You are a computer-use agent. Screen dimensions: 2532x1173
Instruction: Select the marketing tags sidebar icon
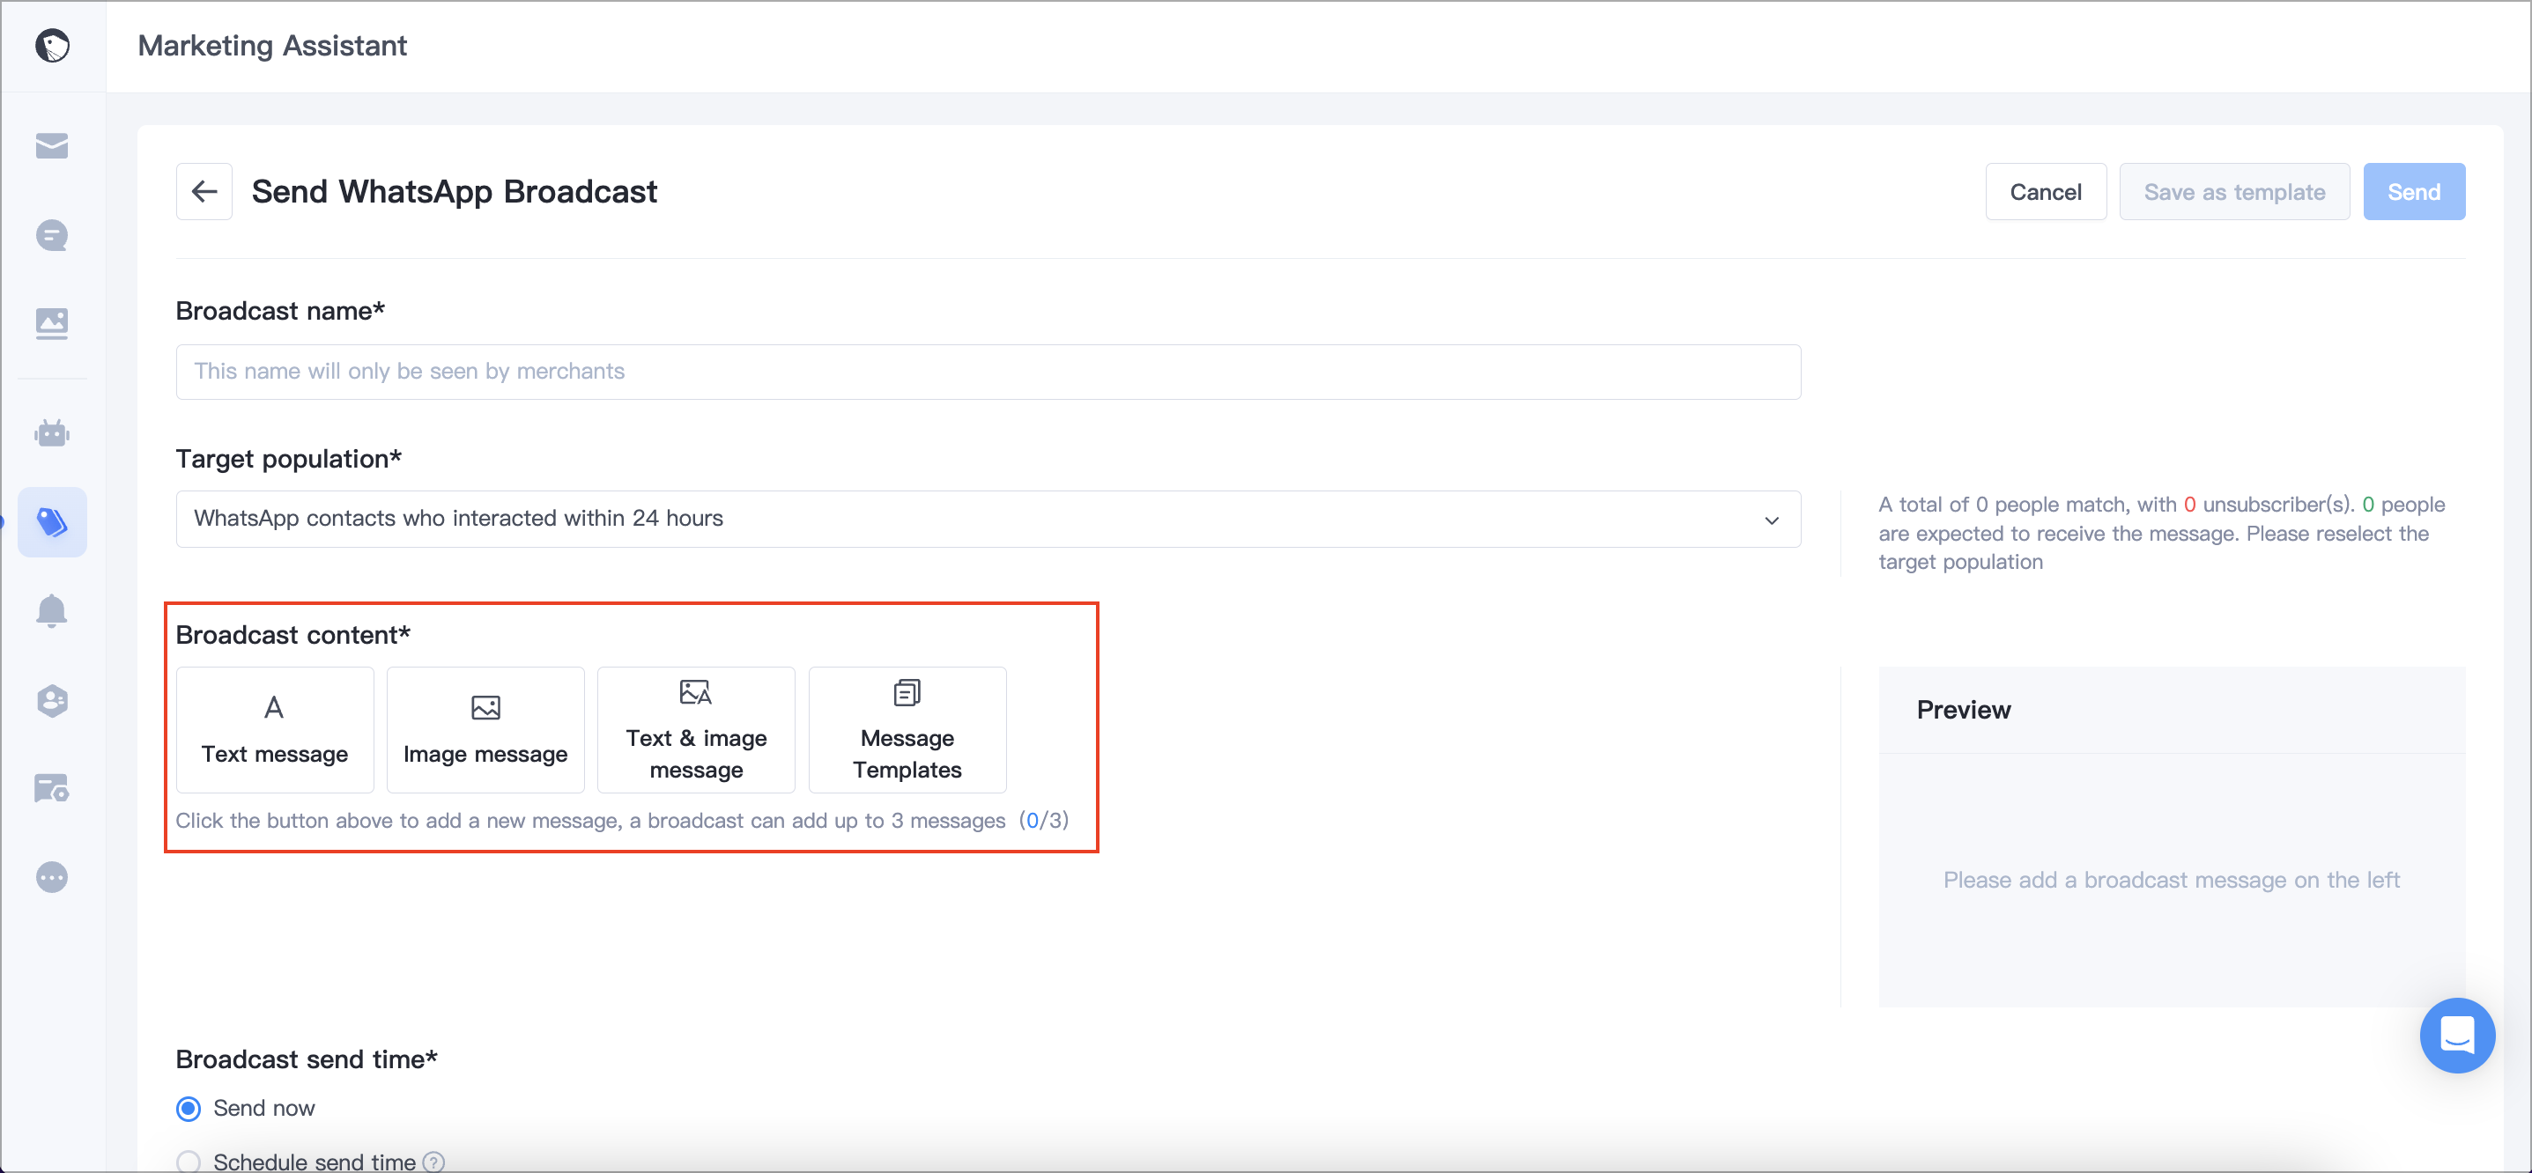pos(52,521)
